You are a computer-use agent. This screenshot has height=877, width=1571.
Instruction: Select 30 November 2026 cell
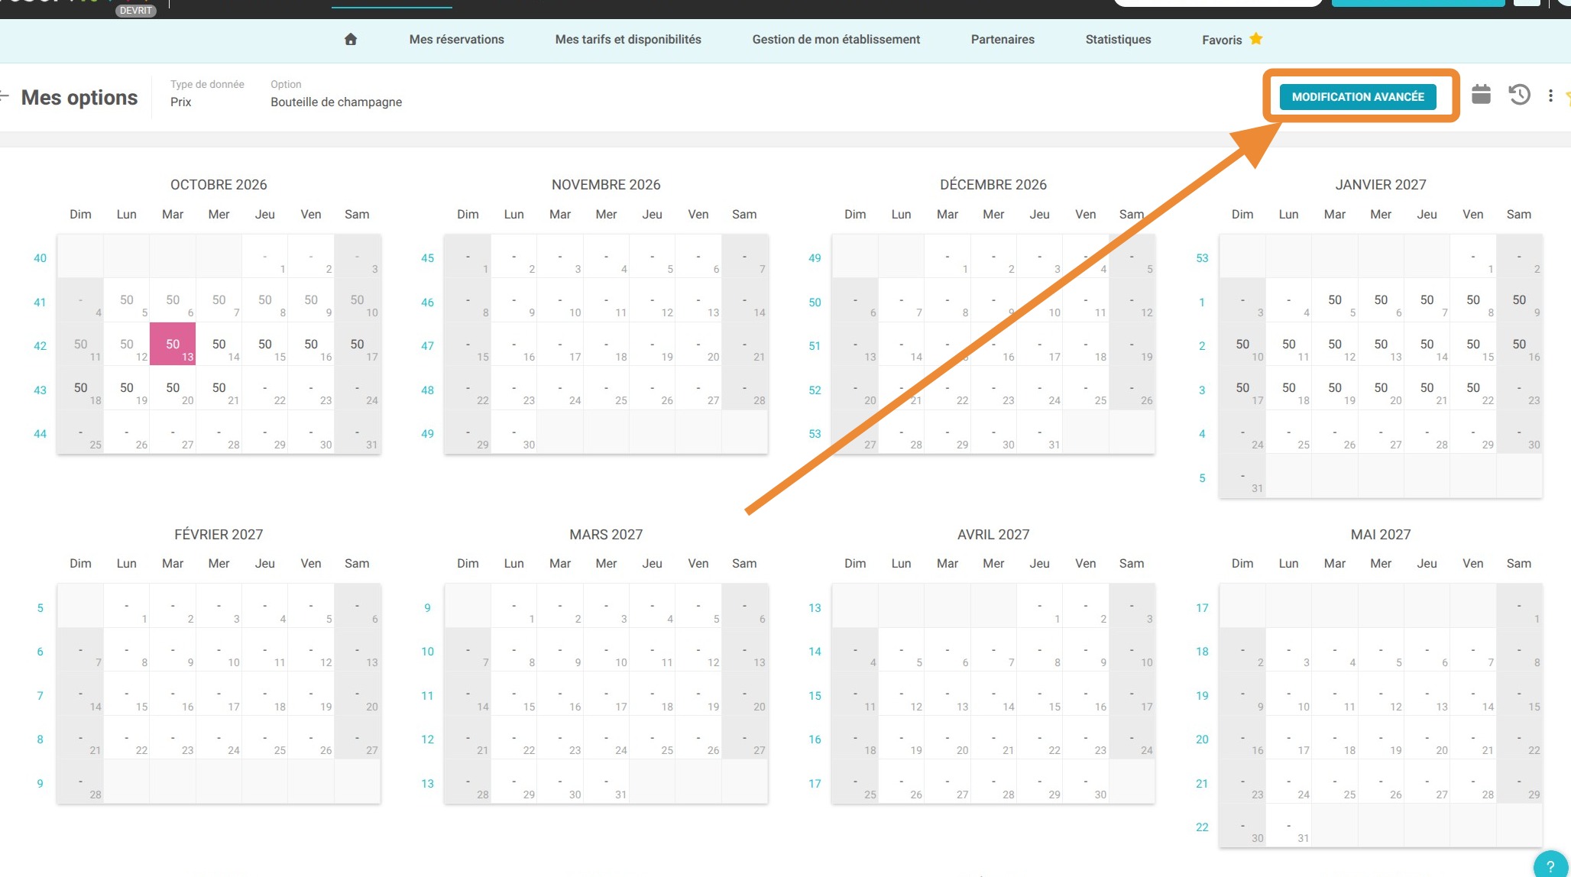coord(514,432)
